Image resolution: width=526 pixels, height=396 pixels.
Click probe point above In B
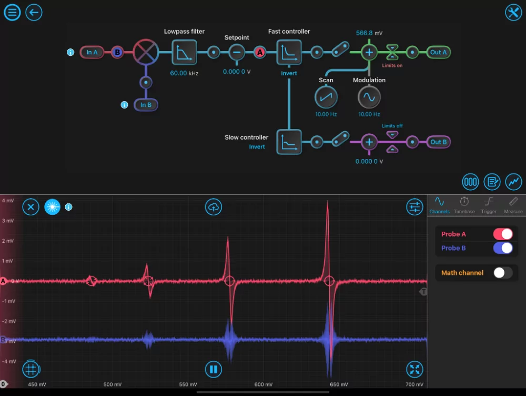tap(146, 82)
